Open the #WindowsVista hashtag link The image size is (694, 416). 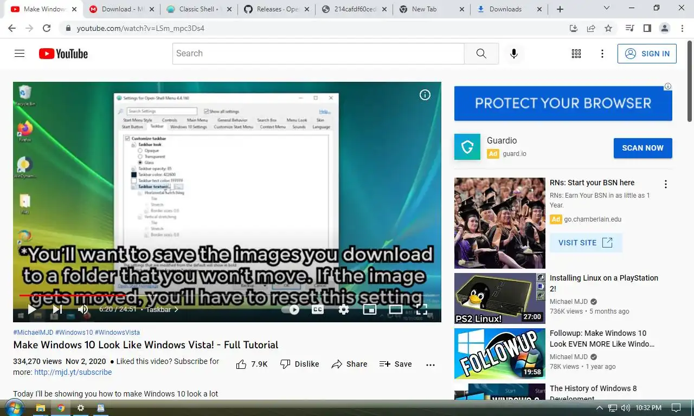coord(117,333)
